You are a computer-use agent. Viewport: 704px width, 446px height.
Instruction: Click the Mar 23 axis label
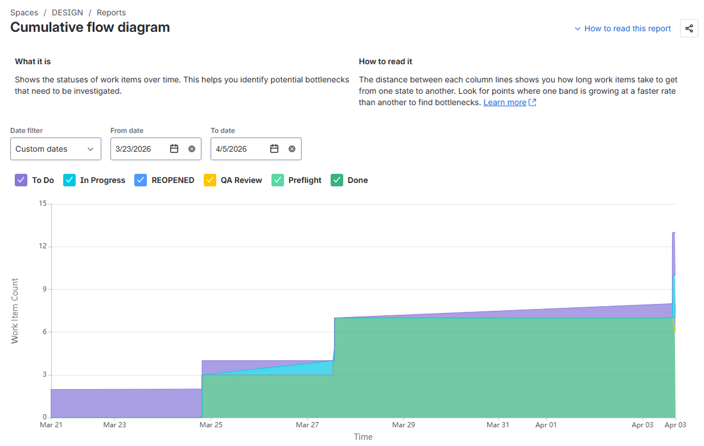point(115,424)
